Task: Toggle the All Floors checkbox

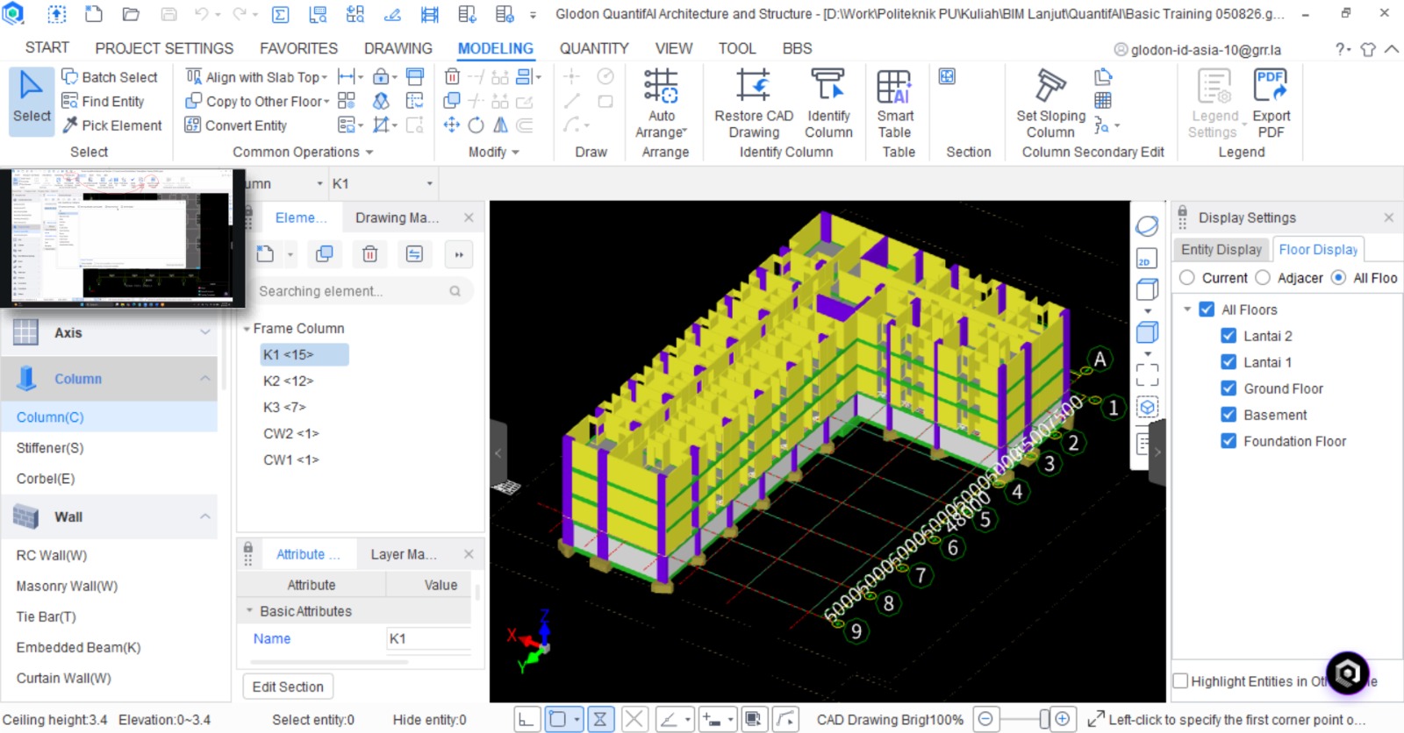Action: (1207, 310)
